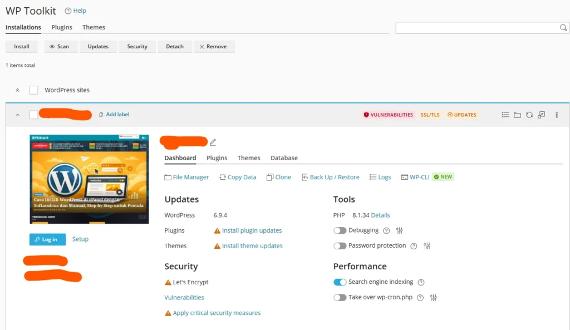
Task: Open the top Plugins tab
Action: [62, 27]
